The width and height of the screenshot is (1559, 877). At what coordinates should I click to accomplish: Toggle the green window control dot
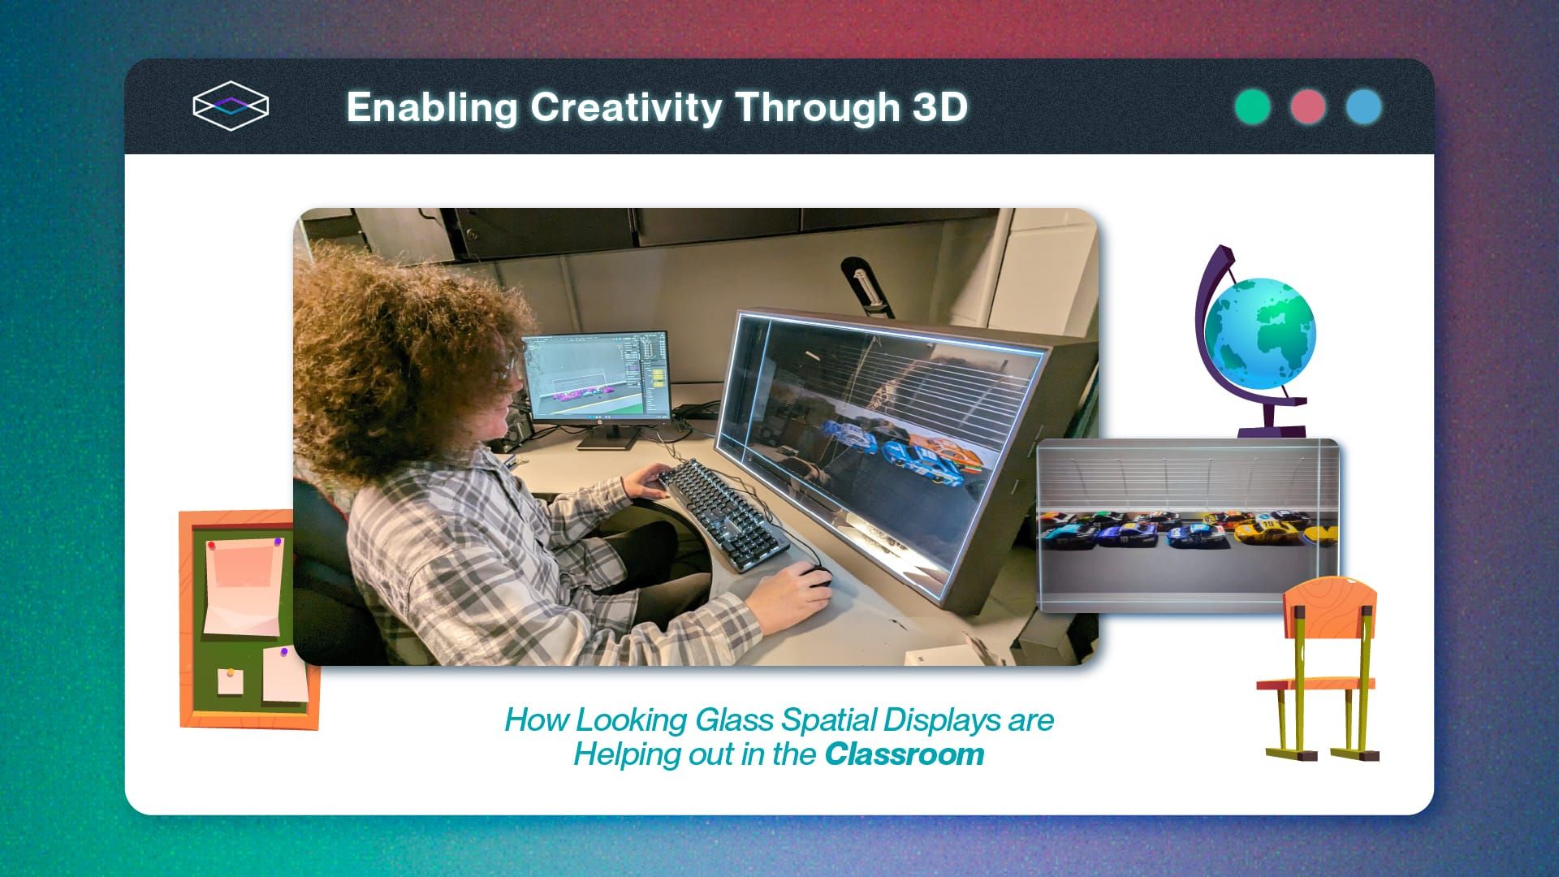point(1251,106)
